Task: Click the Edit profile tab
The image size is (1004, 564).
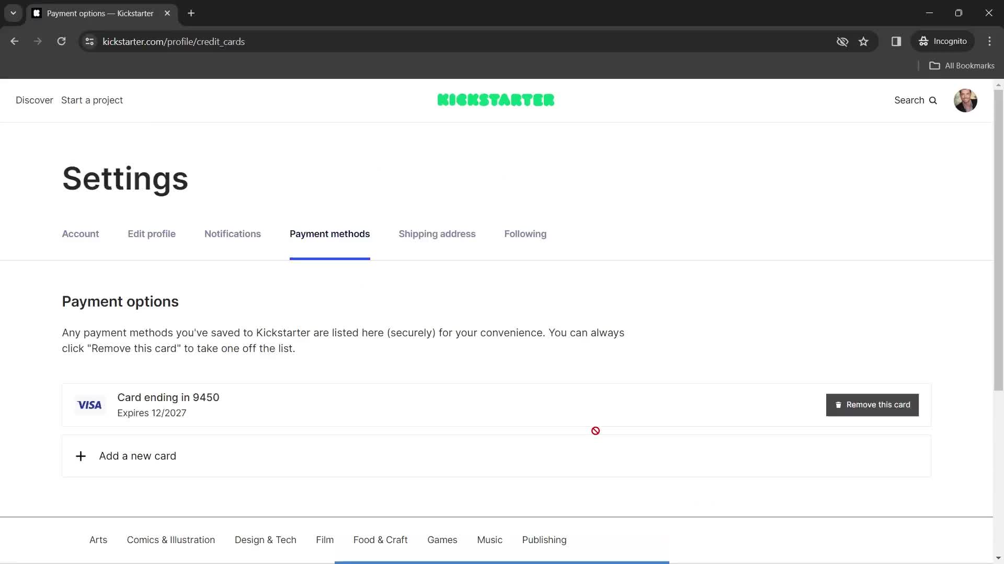Action: (151, 233)
